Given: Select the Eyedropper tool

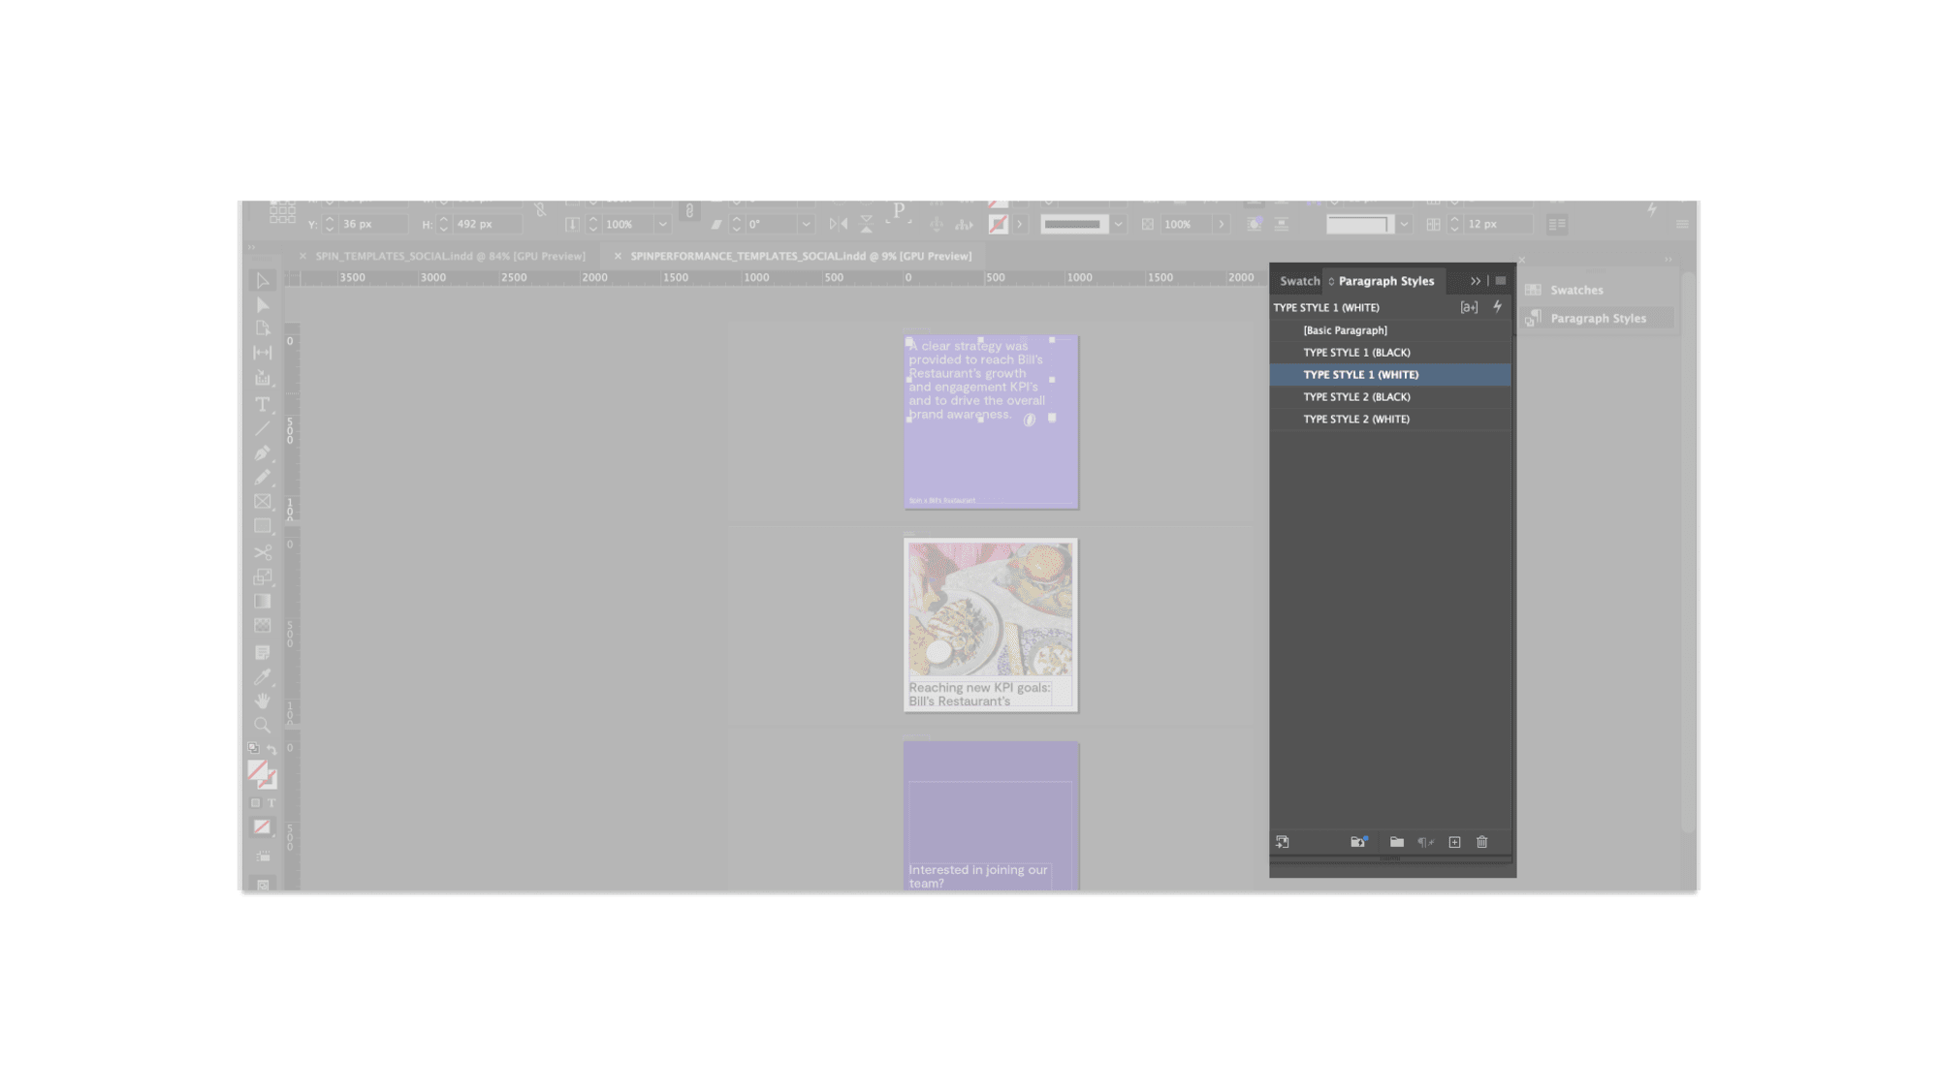Looking at the screenshot, I should [x=263, y=676].
